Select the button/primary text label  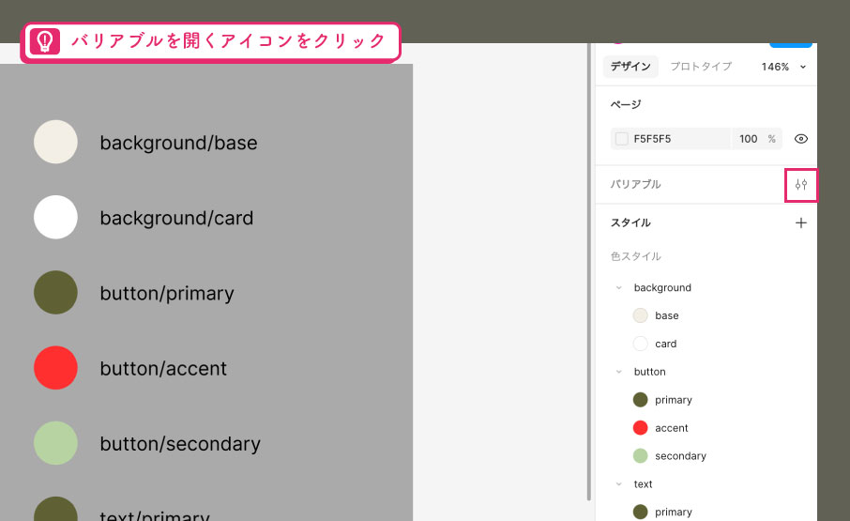pos(167,294)
